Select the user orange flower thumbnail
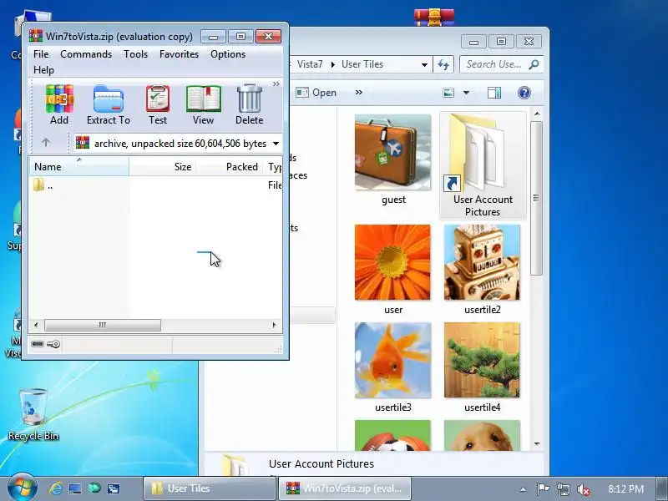 tap(392, 262)
